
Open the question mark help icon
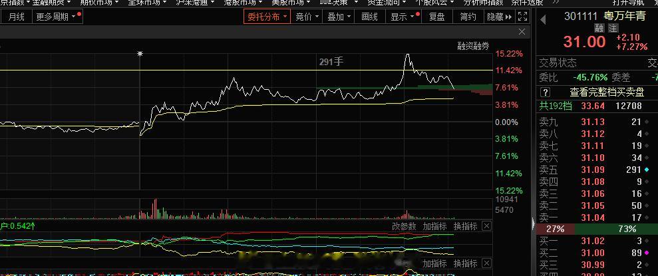[x=545, y=92]
